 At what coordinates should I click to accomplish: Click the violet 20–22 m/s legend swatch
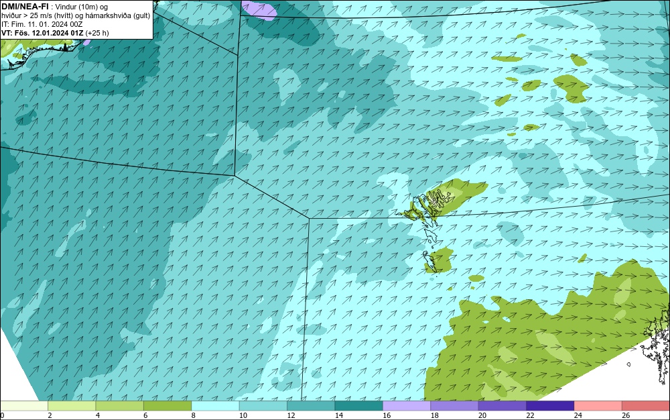tap(503, 406)
